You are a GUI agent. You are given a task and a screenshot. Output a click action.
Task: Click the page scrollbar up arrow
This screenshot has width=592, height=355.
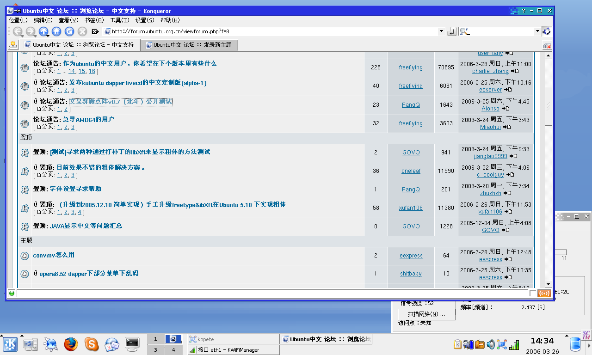pos(549,56)
